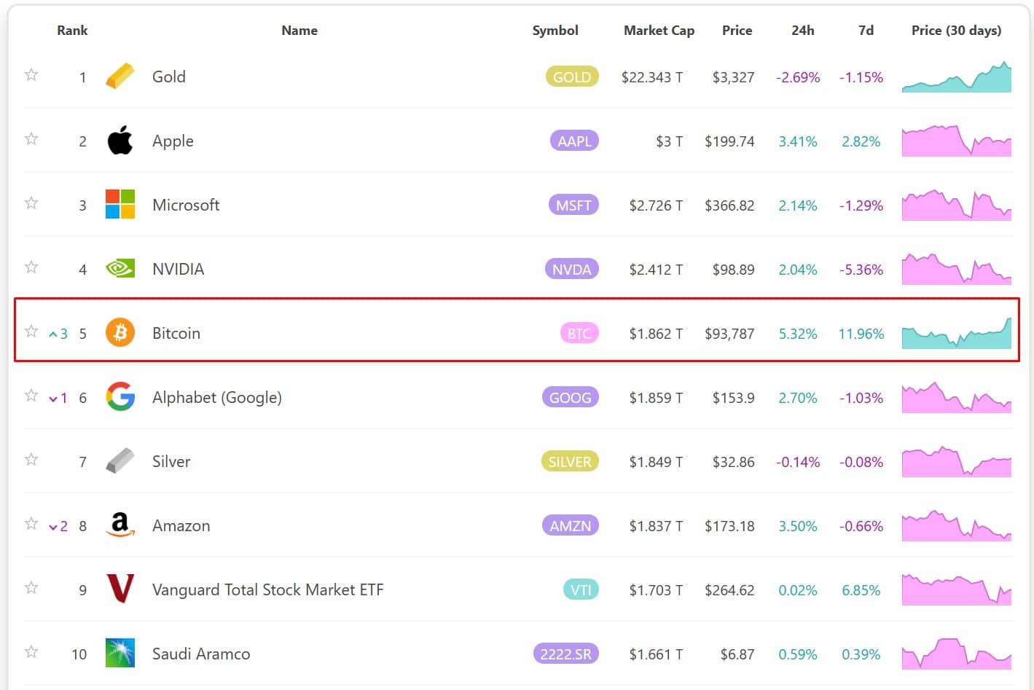Click the Amazon smile logo
The height and width of the screenshot is (690, 1034).
(120, 525)
